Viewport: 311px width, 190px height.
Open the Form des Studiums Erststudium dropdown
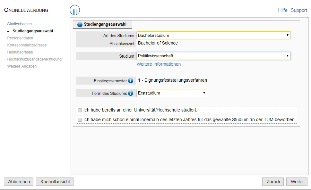pyautogui.click(x=172, y=93)
